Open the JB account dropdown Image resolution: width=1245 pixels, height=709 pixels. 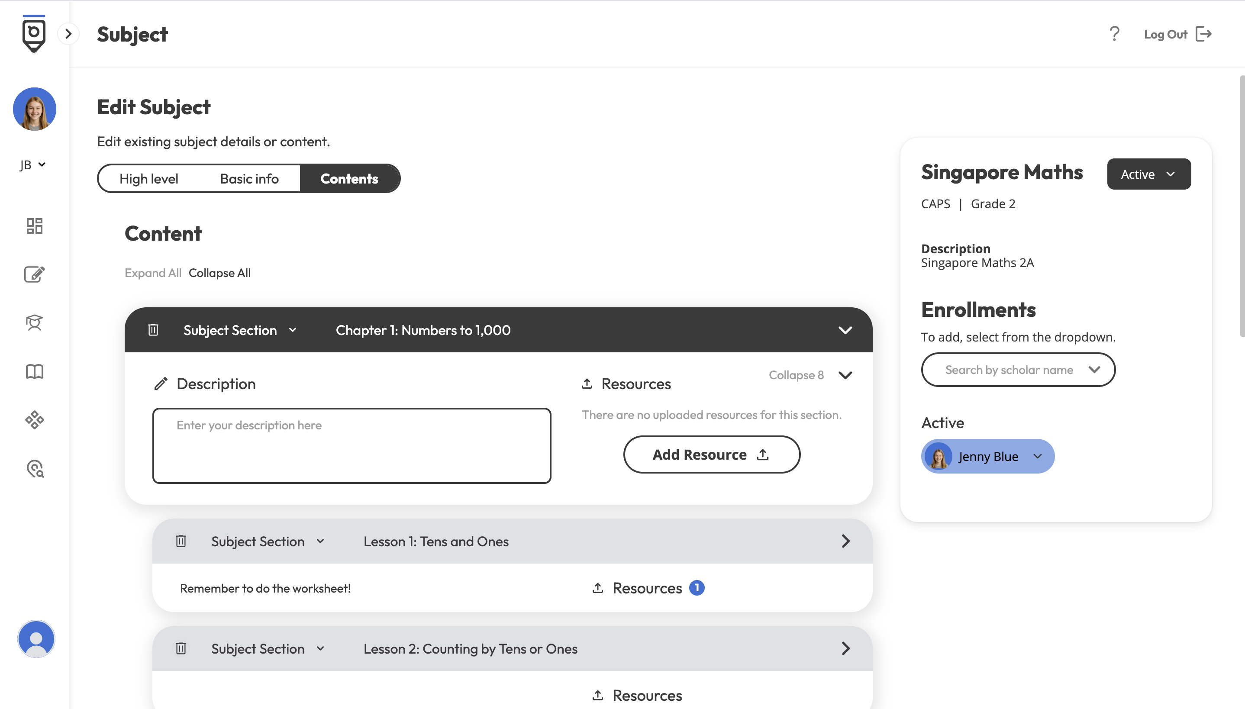pyautogui.click(x=33, y=164)
